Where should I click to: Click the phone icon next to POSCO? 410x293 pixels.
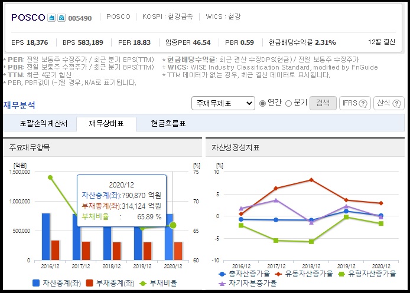click(x=61, y=18)
